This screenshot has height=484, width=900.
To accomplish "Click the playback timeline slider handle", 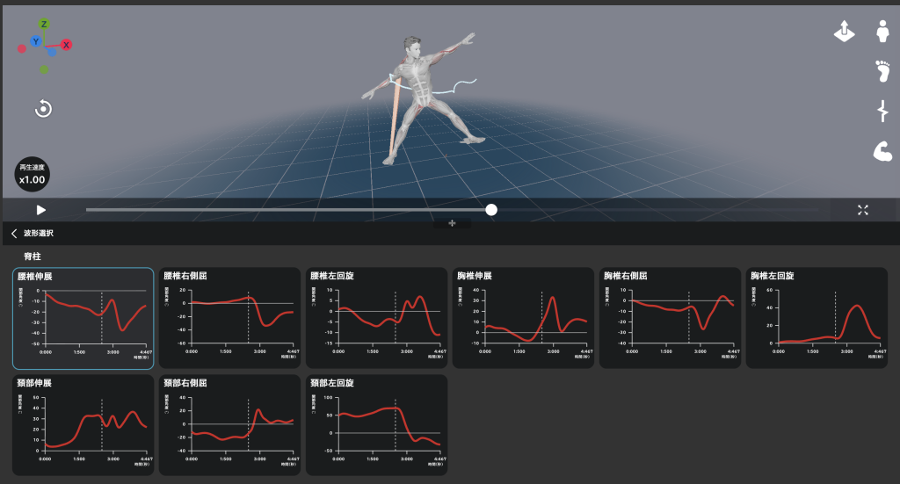I will (x=491, y=210).
